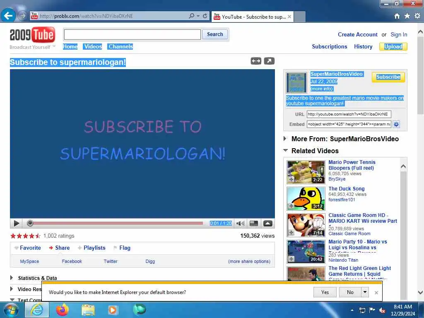Customize embed options gear icon
Viewport: 424px width, 318px height.
coord(396,124)
